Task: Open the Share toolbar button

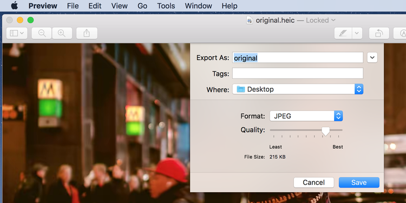Action: [87, 33]
